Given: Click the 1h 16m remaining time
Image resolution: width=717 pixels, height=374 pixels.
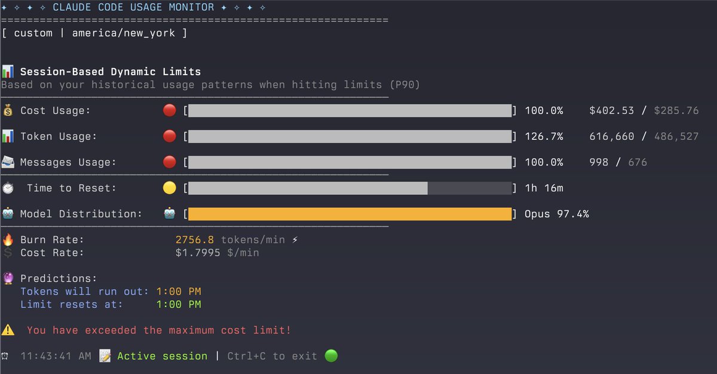Looking at the screenshot, I should [544, 188].
